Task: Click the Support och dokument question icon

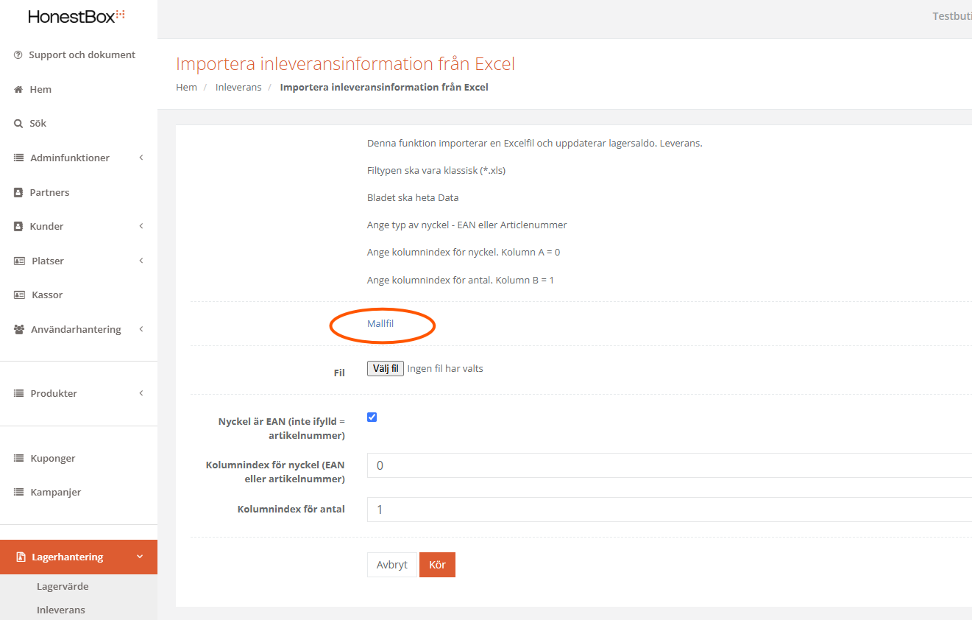Action: [18, 55]
